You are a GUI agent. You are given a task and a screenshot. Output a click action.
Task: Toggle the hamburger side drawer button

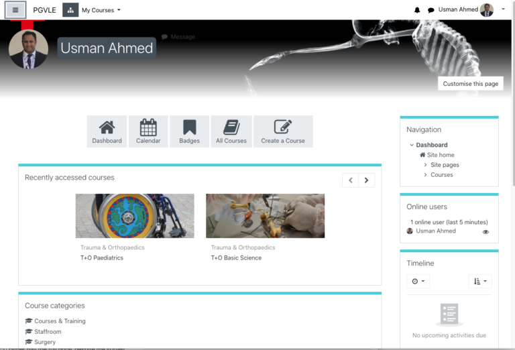(x=15, y=10)
